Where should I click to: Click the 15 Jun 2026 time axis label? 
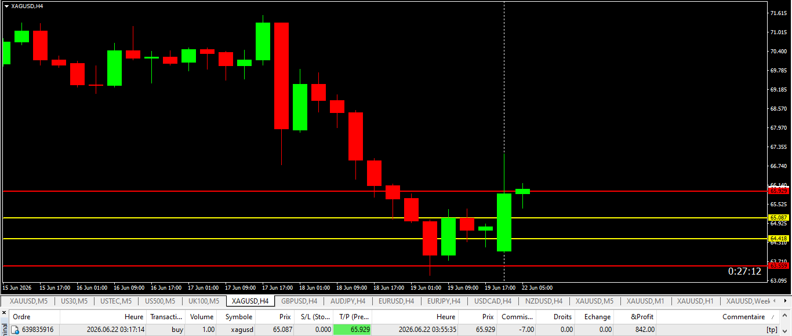16,287
